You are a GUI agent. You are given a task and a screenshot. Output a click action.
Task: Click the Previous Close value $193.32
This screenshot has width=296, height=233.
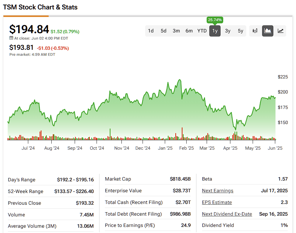(x=85, y=203)
